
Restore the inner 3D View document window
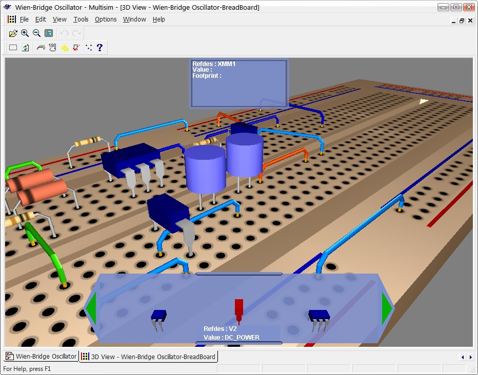[x=462, y=20]
